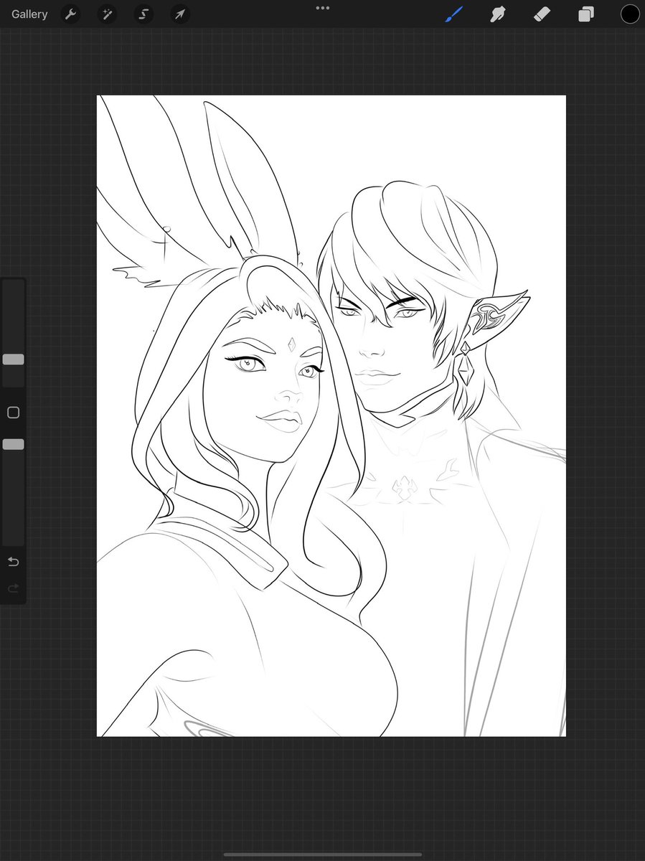Tap the sidebar modify square button

[x=13, y=413]
